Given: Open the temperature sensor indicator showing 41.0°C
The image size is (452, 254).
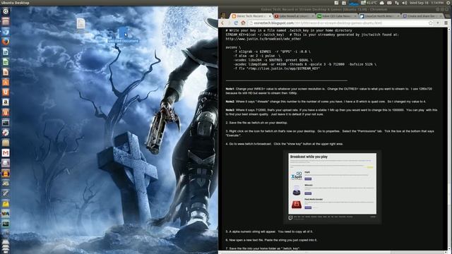Looking at the screenshot, I should tap(369, 3).
